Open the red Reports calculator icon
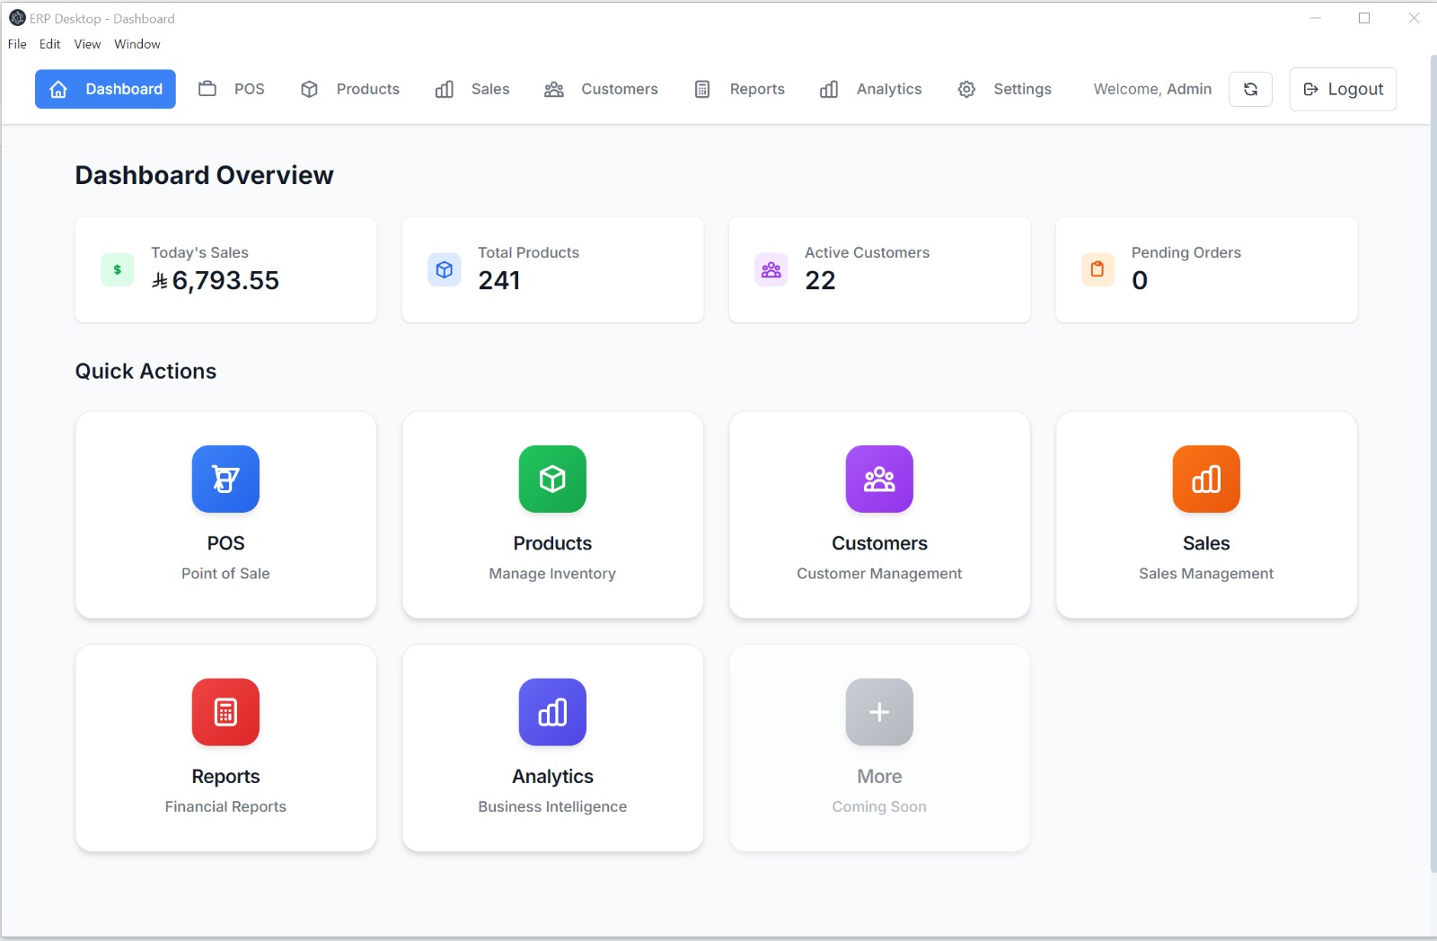This screenshot has width=1437, height=941. [225, 712]
